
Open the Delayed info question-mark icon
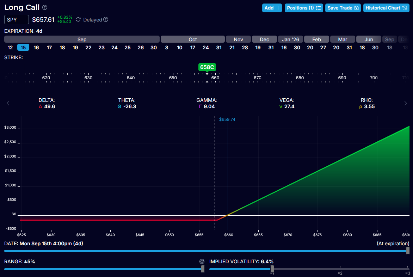(106, 19)
